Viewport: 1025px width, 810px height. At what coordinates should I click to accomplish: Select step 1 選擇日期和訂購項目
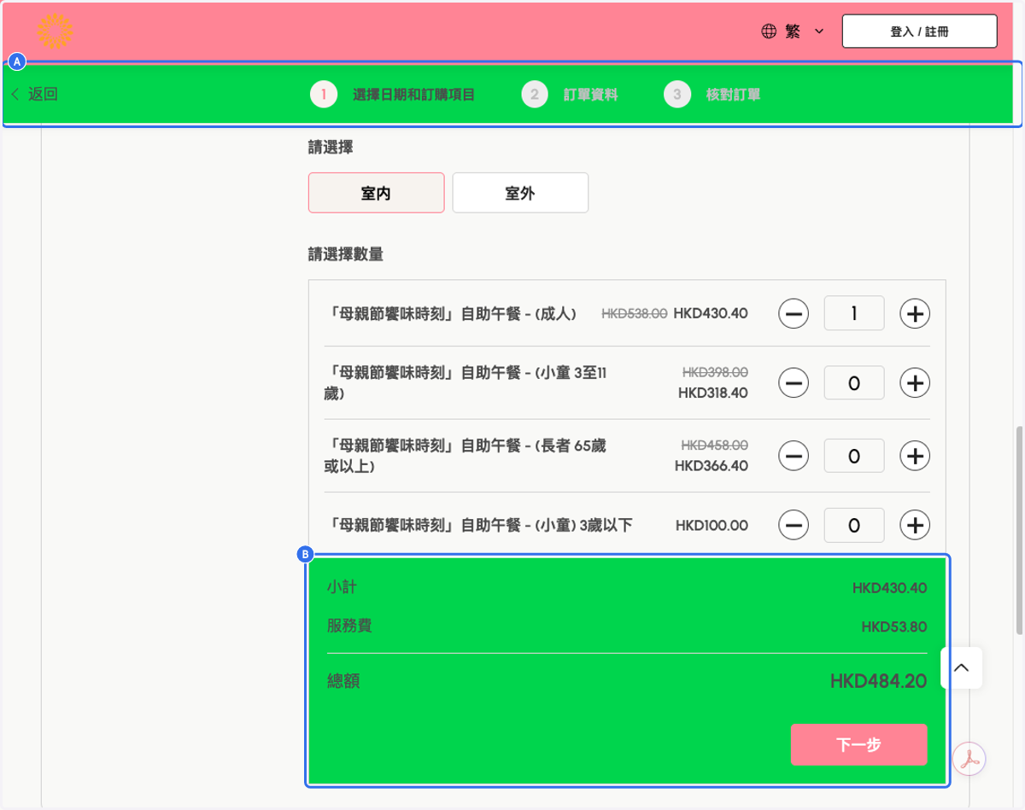(x=393, y=94)
